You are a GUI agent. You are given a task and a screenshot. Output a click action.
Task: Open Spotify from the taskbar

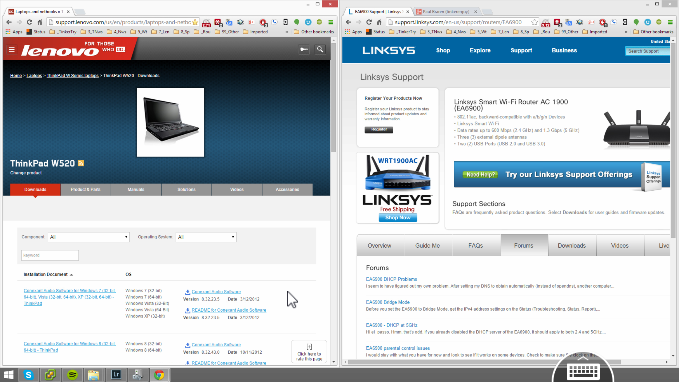pos(72,375)
